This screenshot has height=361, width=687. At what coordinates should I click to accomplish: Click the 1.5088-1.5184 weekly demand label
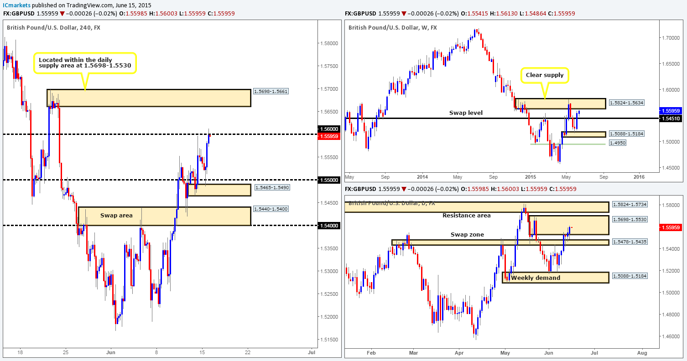(626, 134)
